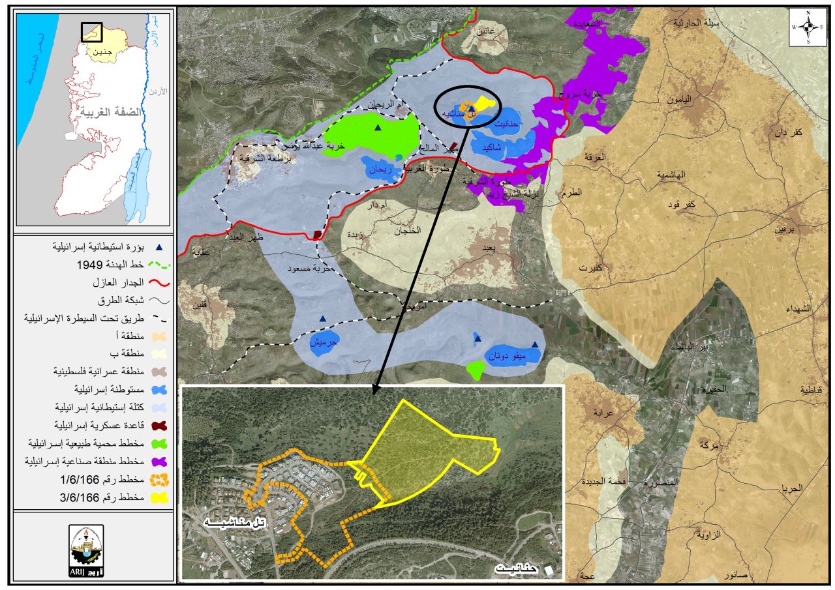This screenshot has width=835, height=590.
Task: Click the green dashed 1949 Armistice Line symbol
Action: (x=161, y=266)
